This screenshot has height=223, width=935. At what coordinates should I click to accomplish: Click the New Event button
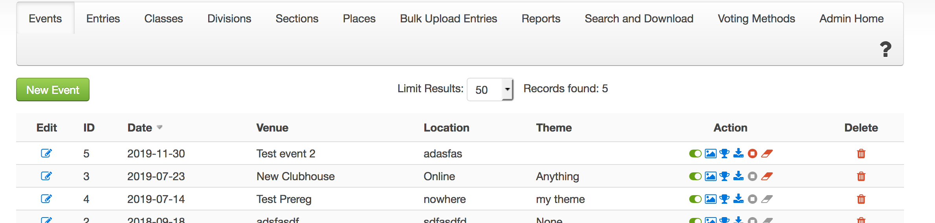click(53, 90)
